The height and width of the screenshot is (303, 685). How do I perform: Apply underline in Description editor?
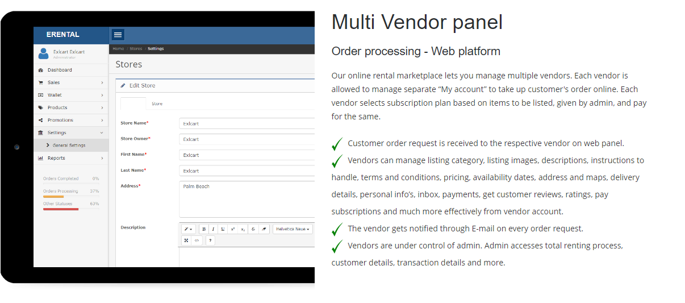tap(223, 229)
